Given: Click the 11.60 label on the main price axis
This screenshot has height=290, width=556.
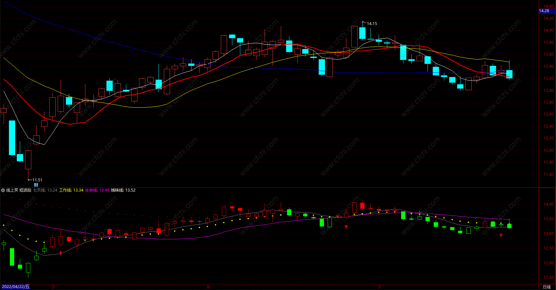Looking at the screenshot, I should [548, 174].
